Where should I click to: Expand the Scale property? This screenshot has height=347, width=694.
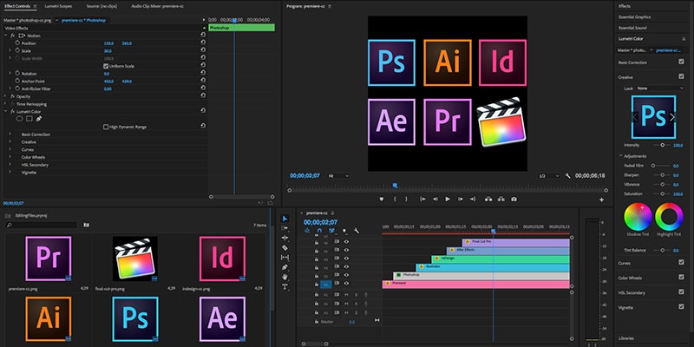[10, 50]
